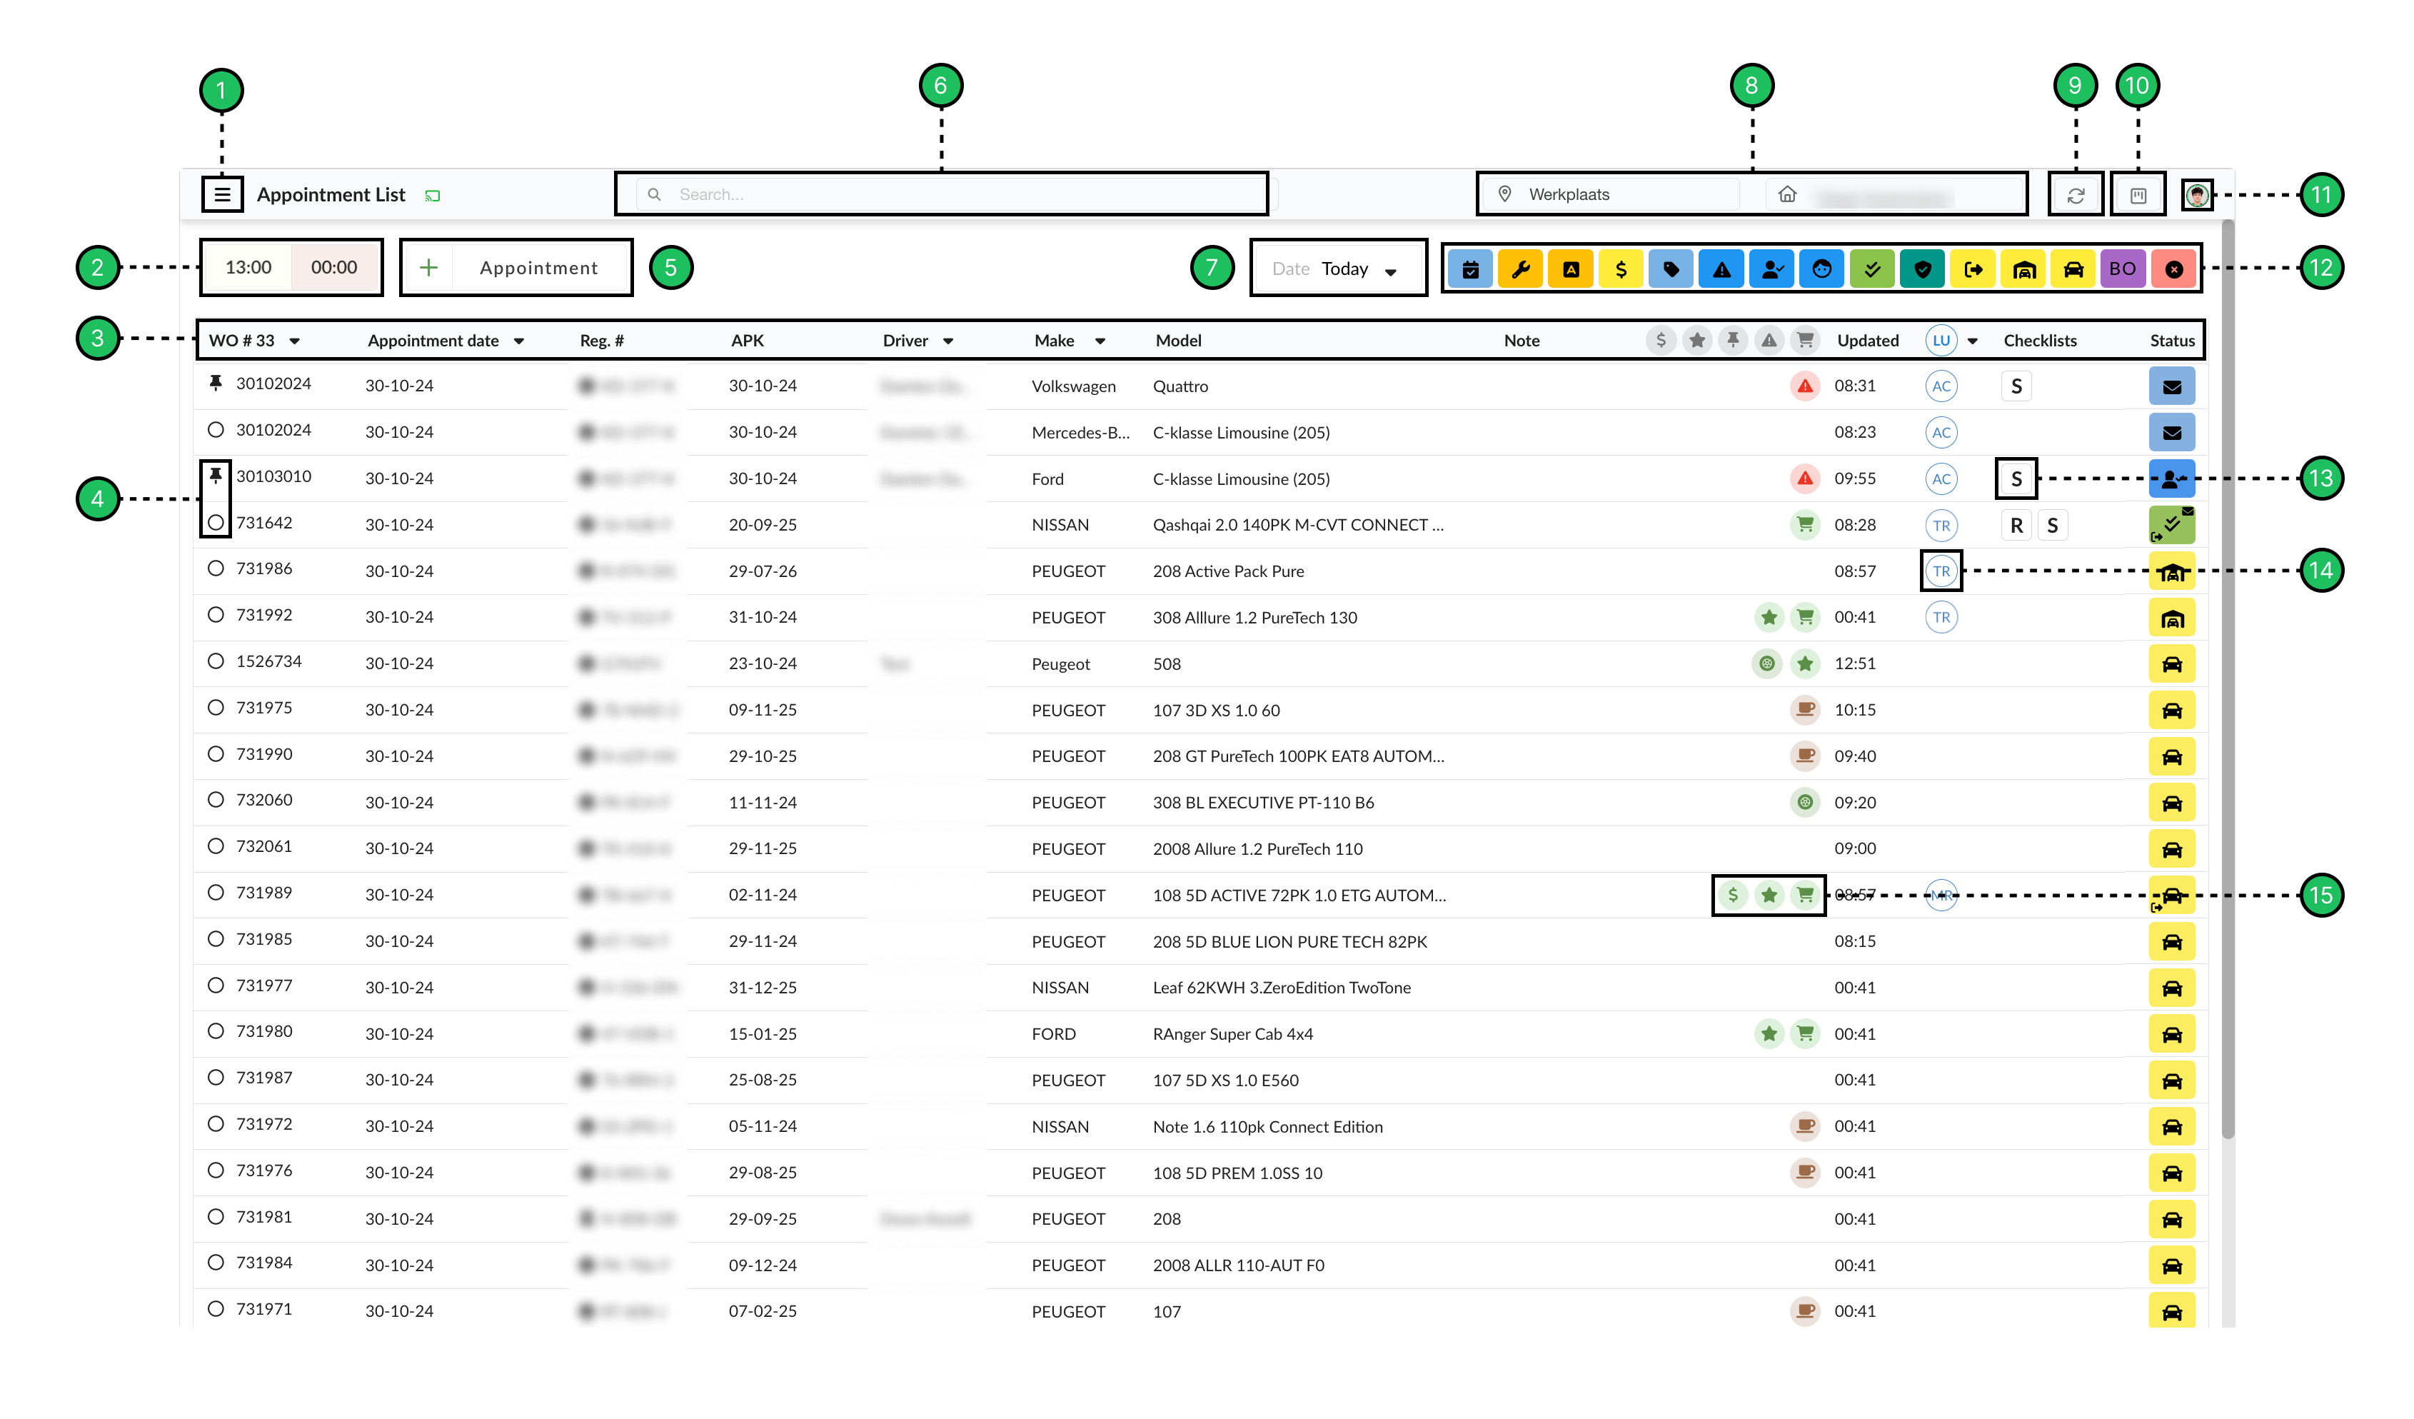Click the cart icon in column header
This screenshot has height=1419, width=2414.
[x=1805, y=340]
